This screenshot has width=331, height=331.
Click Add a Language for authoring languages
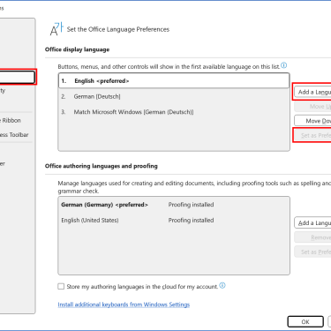(312, 222)
